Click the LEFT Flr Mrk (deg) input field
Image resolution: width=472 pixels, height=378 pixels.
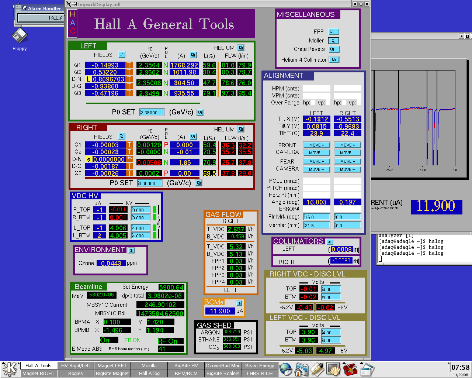pyautogui.click(x=317, y=217)
